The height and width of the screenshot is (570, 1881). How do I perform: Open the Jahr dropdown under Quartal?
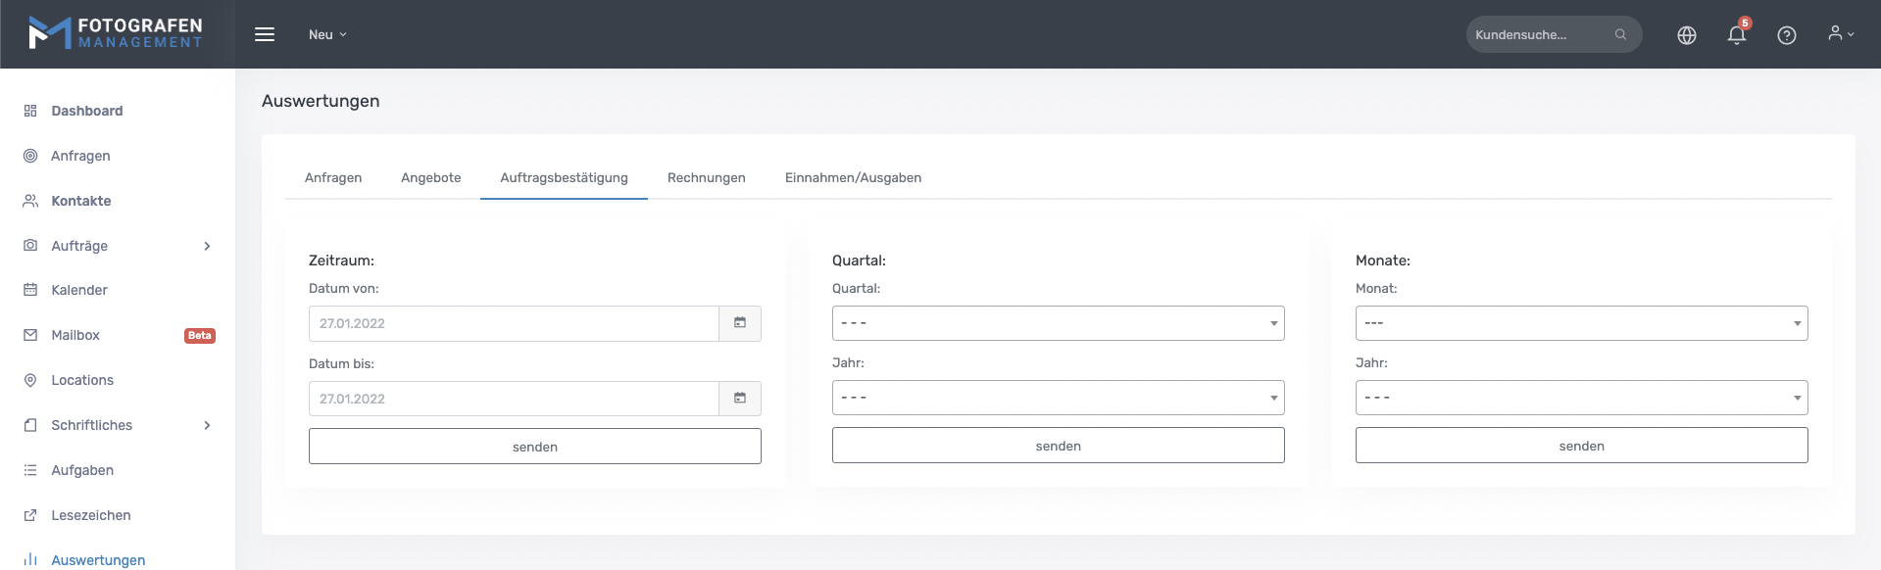point(1058,398)
